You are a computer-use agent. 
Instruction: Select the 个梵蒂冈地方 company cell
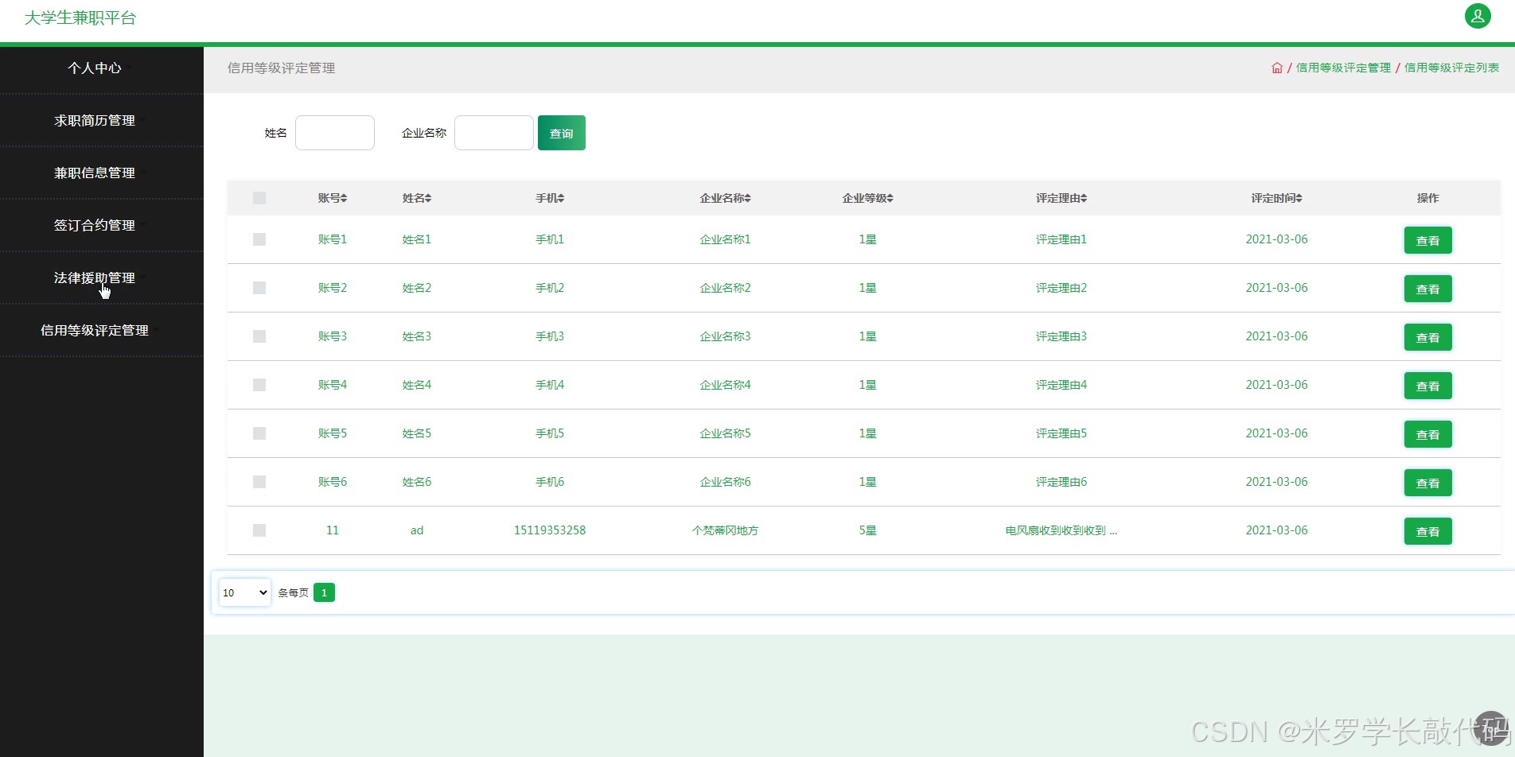point(725,530)
